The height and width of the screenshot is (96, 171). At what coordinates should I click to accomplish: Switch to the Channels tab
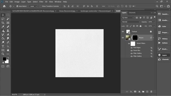tap(132, 13)
